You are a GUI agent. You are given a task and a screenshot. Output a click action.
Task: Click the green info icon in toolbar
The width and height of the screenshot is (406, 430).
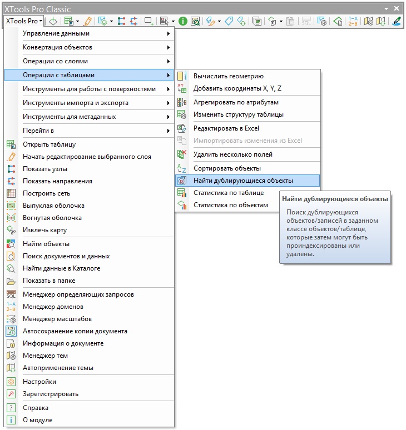tap(183, 21)
